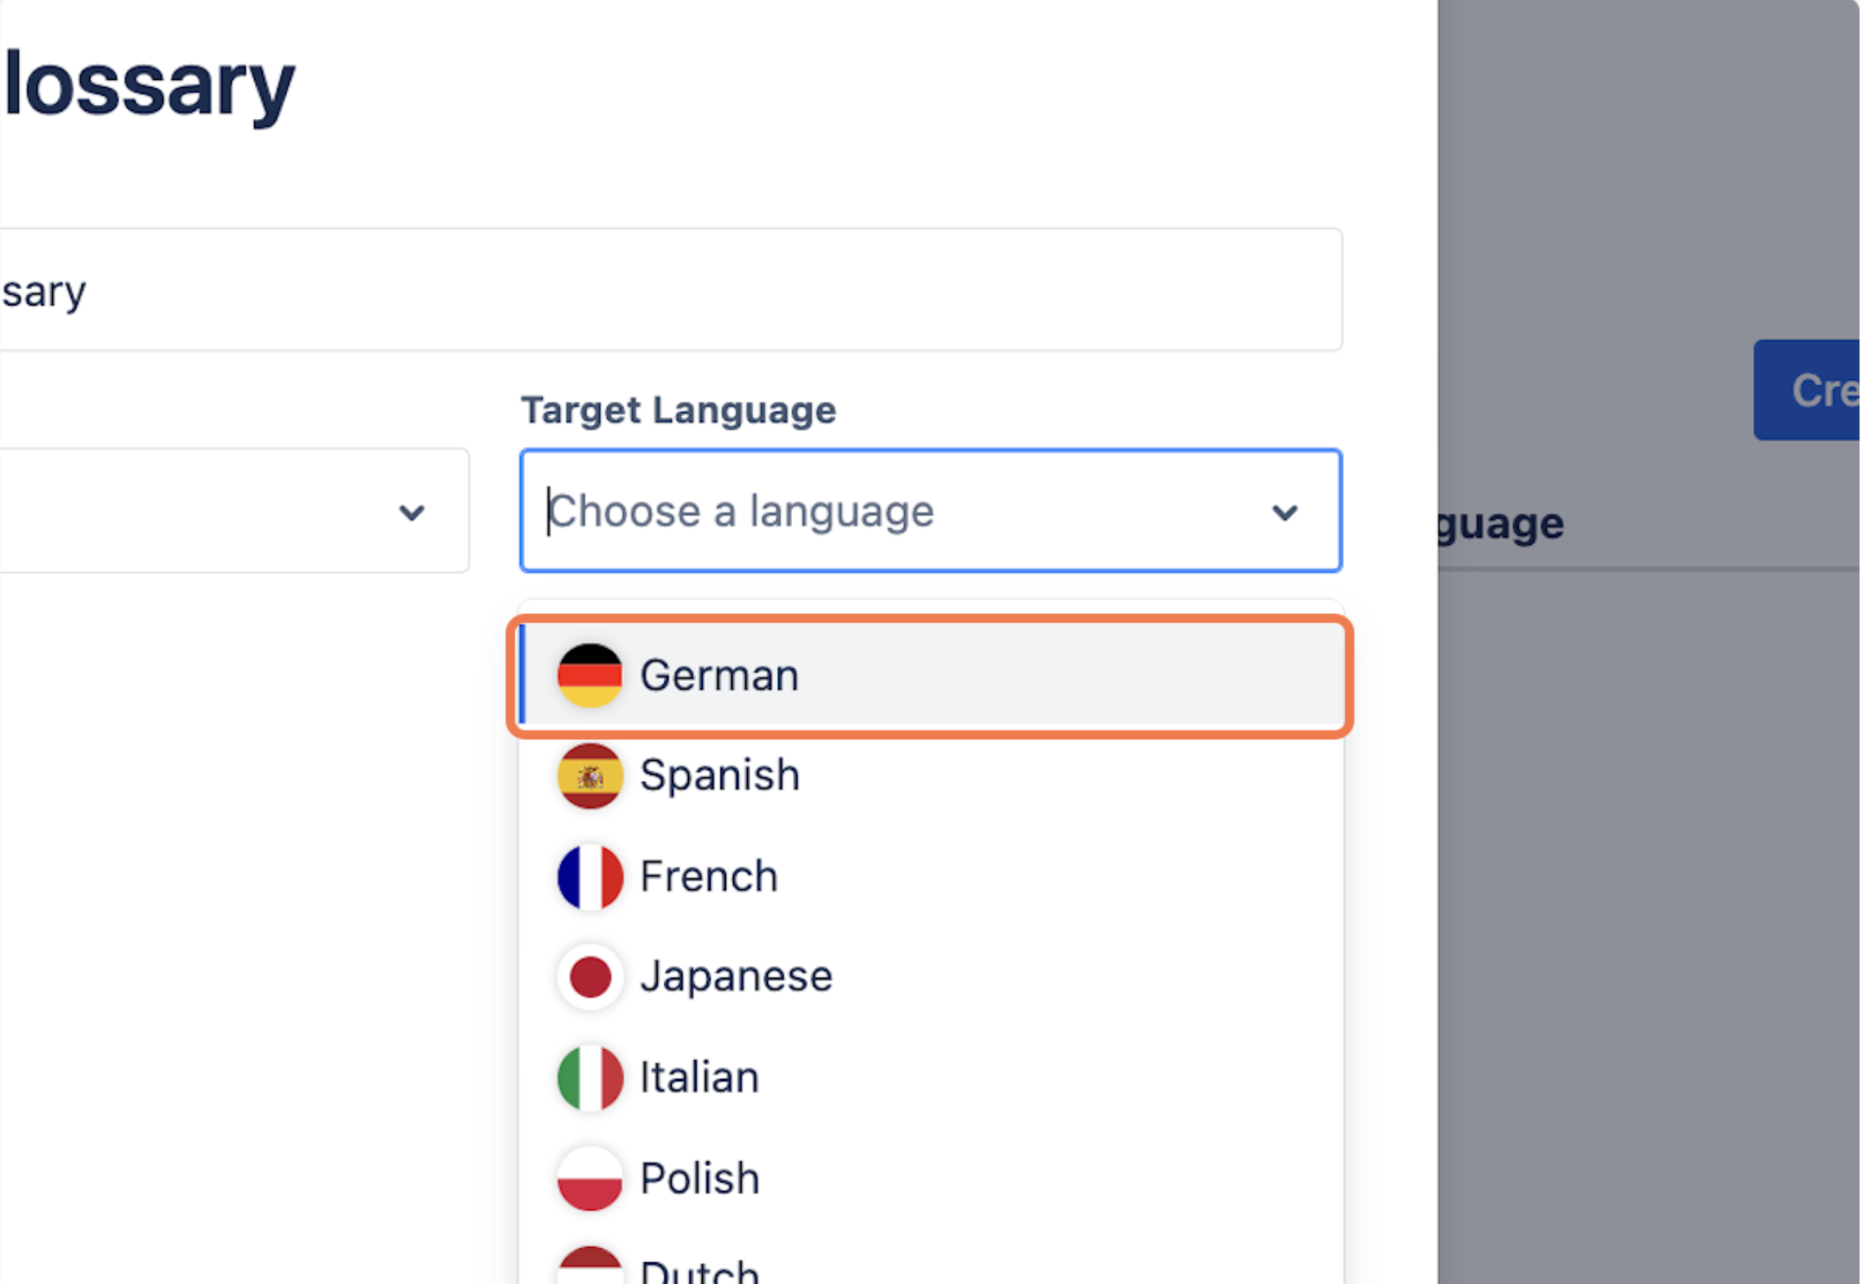Click the Italian flag icon

coord(590,1078)
